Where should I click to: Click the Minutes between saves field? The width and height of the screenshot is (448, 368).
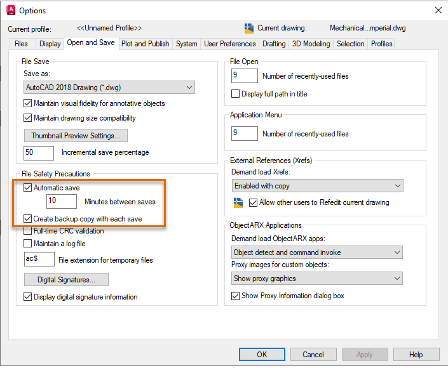(62, 202)
